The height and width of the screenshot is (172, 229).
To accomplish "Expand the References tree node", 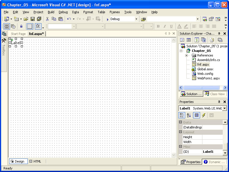I will (186, 55).
